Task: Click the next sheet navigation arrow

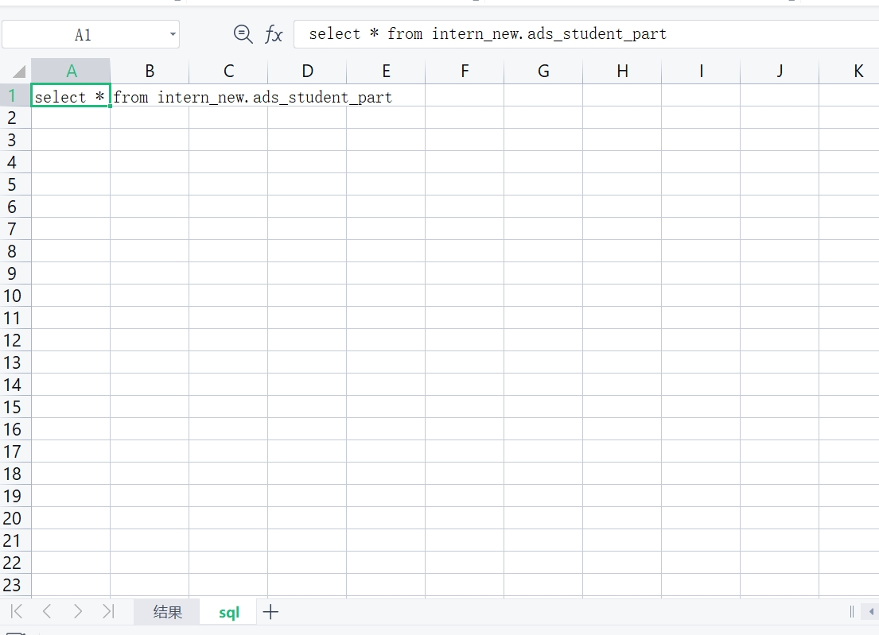Action: [x=78, y=612]
